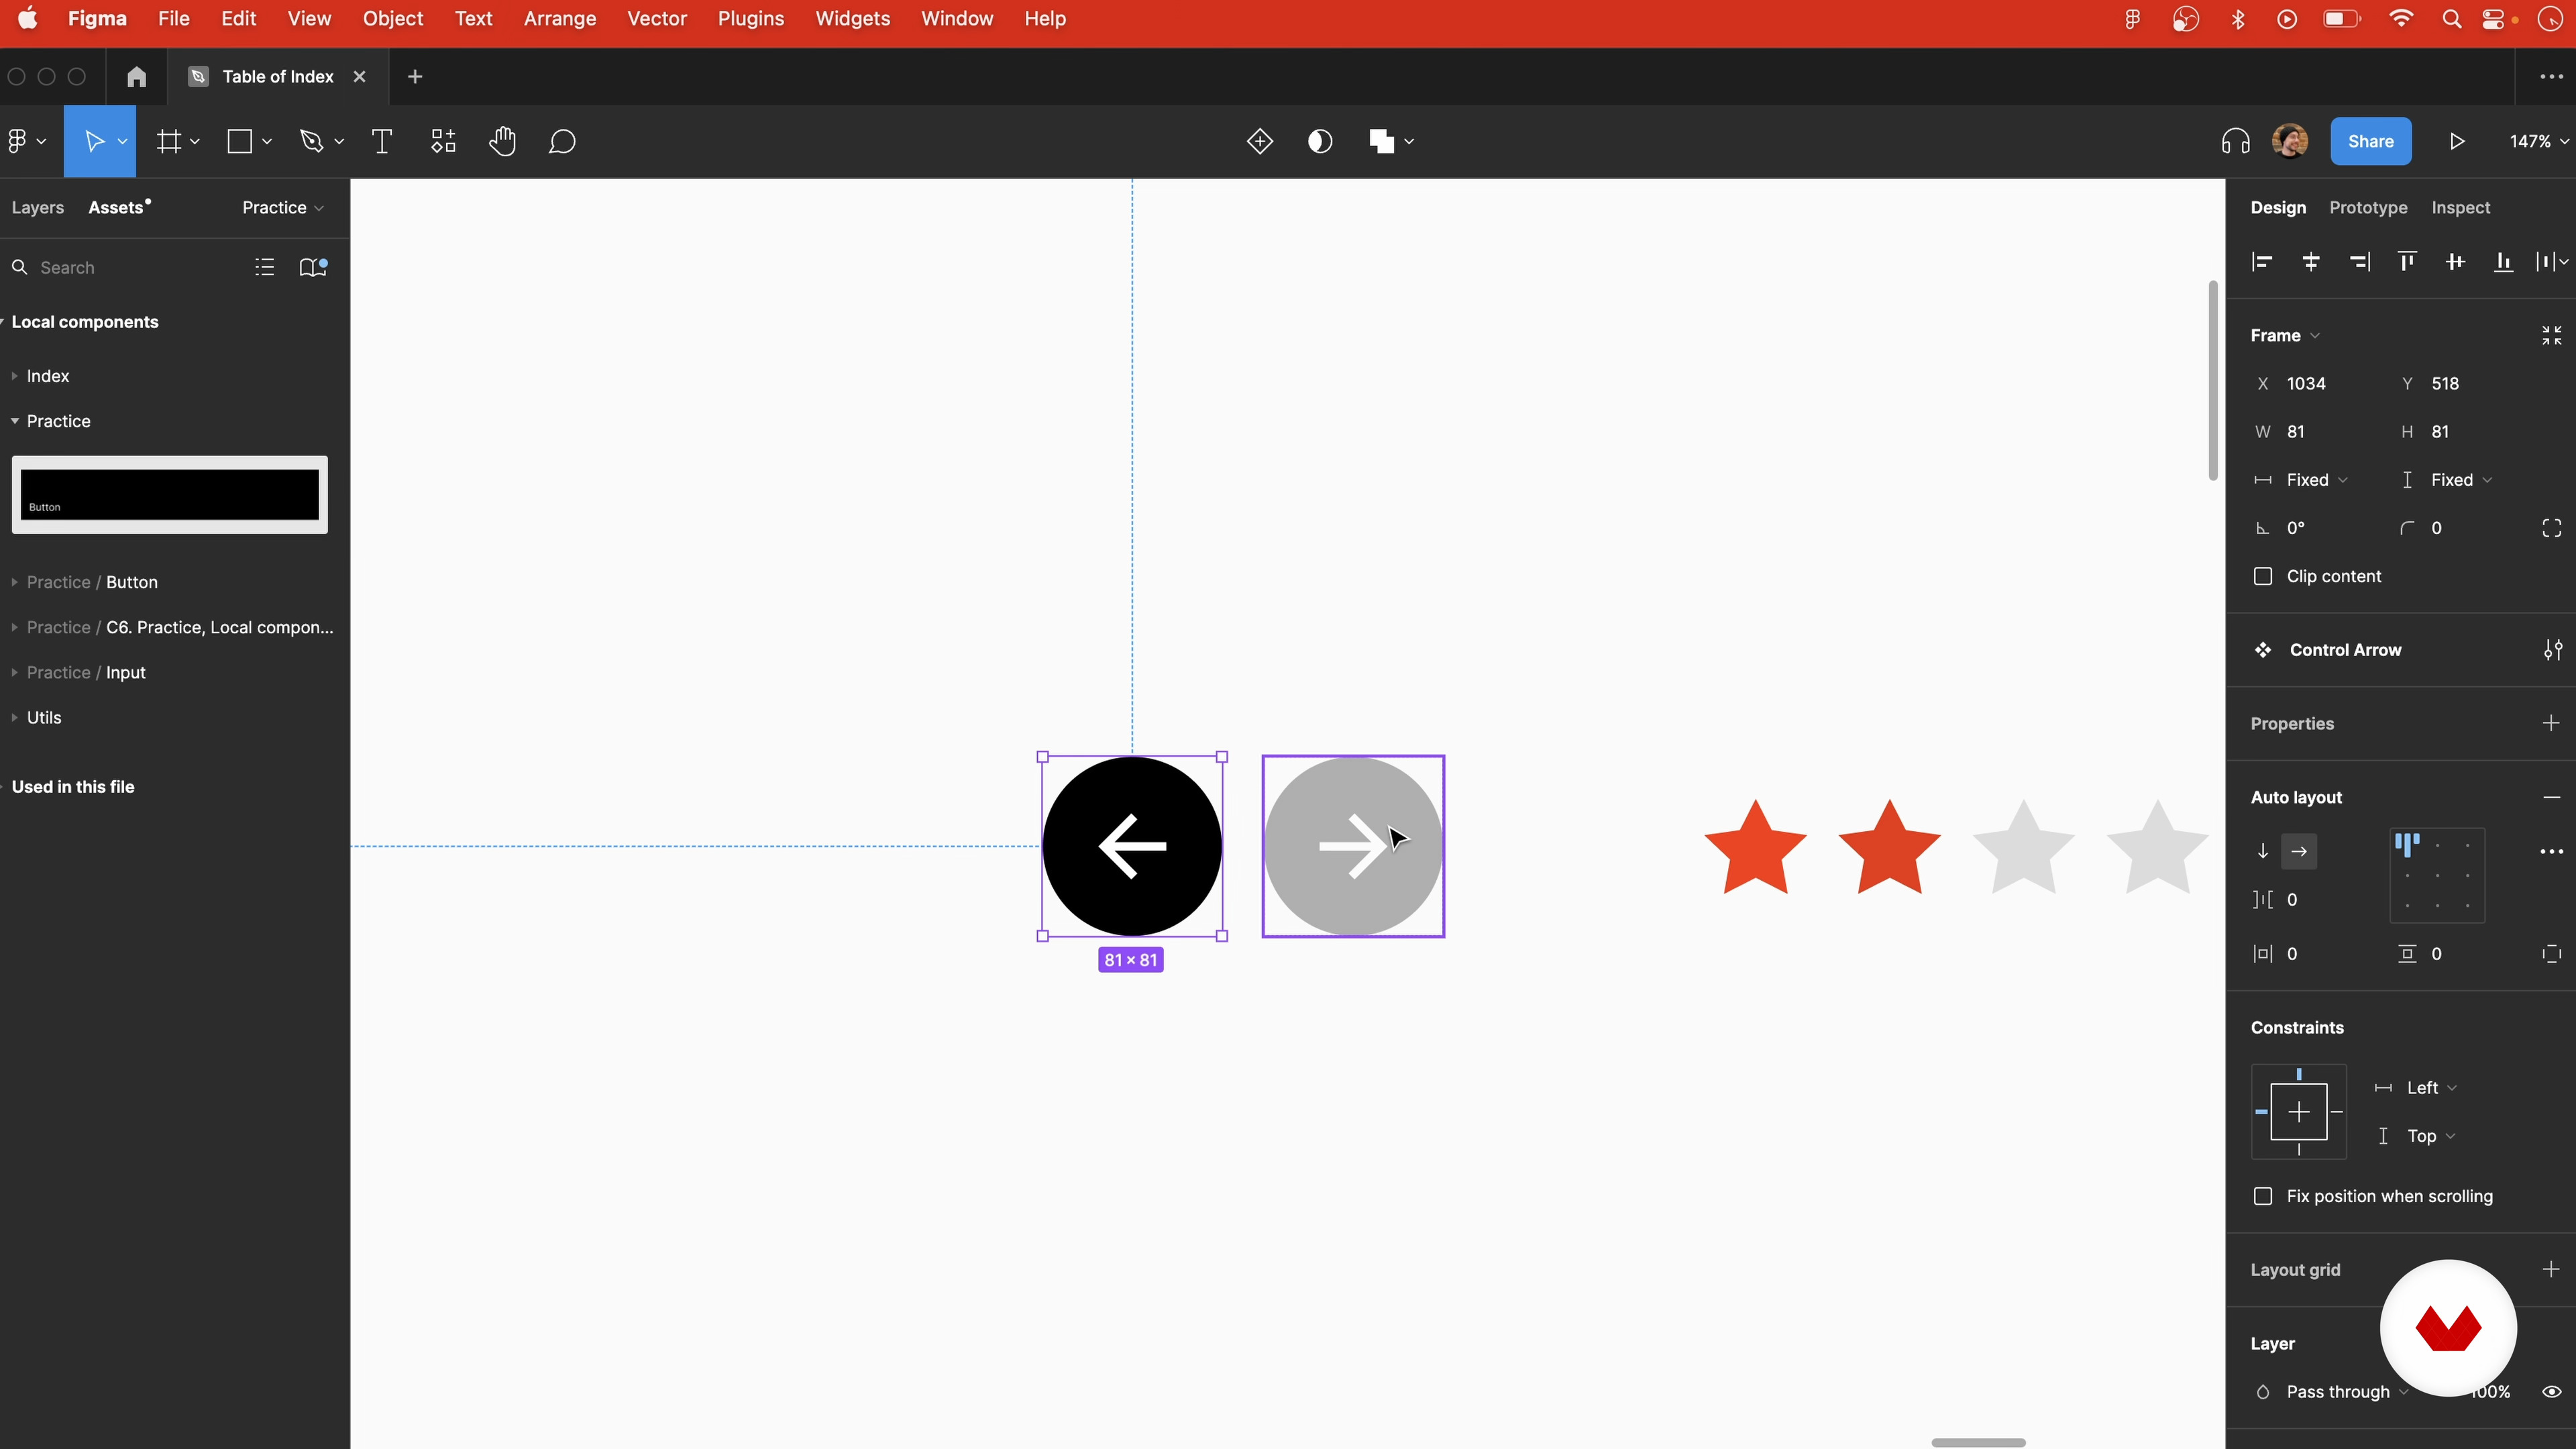The width and height of the screenshot is (2576, 1449).
Task: Open the team library book icon
Action: [313, 267]
